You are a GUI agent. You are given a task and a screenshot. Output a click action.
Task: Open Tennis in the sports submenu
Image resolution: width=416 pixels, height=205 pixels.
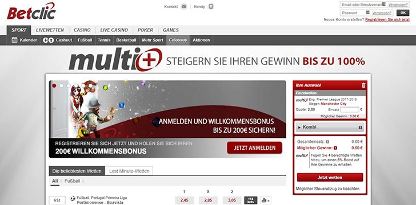point(104,40)
